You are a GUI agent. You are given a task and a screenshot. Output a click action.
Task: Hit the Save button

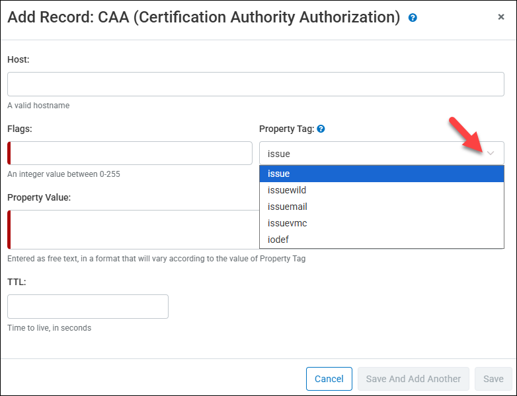tap(493, 379)
